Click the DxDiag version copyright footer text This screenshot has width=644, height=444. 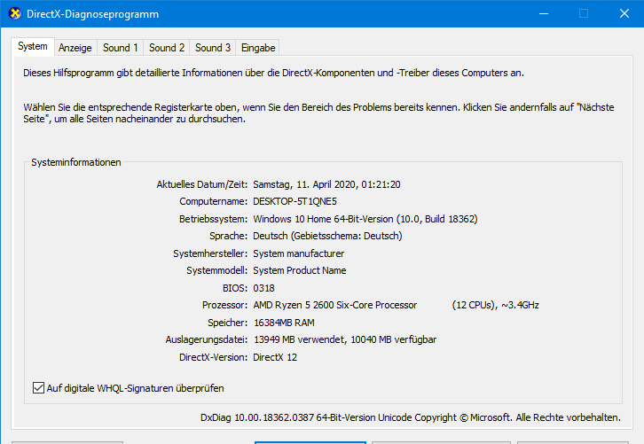pyautogui.click(x=411, y=417)
